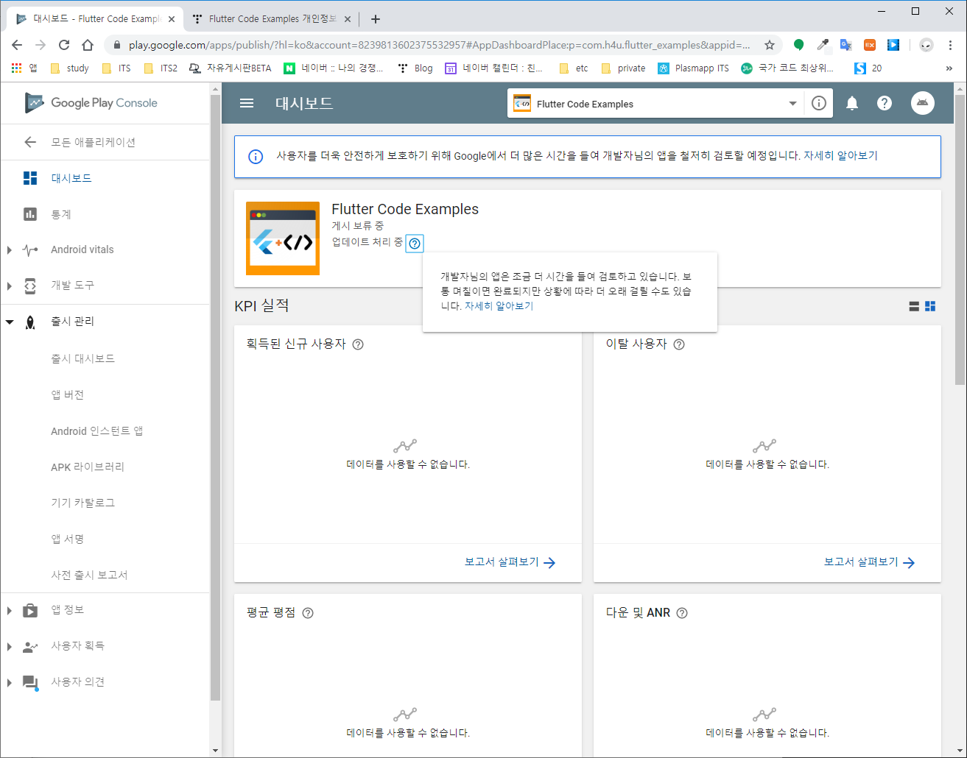Click the Google Play Console logo
967x758 pixels.
(x=91, y=103)
